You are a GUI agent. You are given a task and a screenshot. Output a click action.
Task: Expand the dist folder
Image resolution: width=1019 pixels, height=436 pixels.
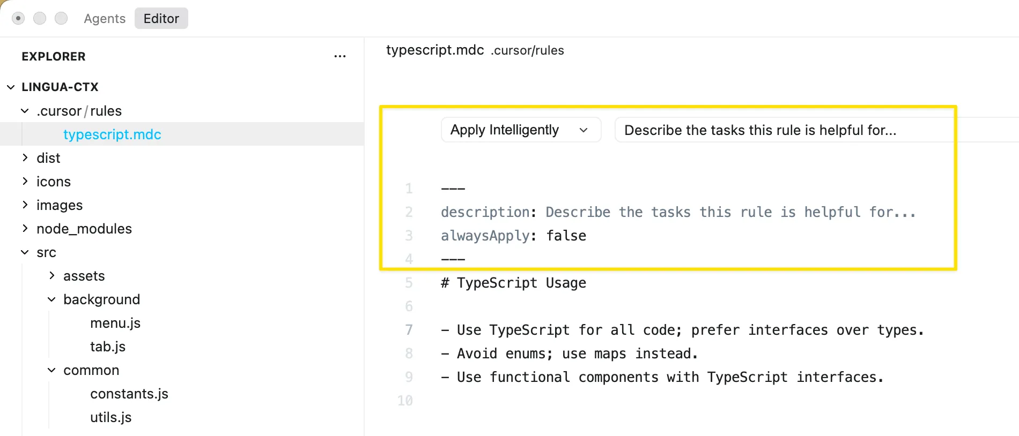[48, 158]
